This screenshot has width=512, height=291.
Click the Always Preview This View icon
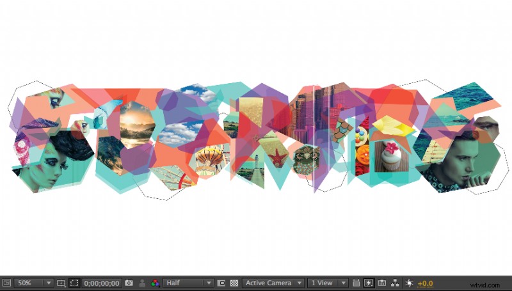point(6,283)
